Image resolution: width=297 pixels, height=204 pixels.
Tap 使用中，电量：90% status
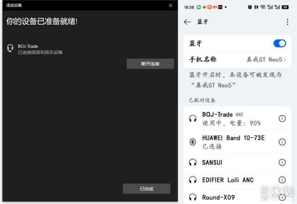[231, 123]
